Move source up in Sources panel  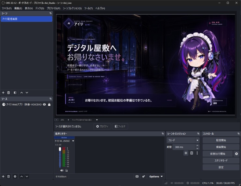[x=21, y=176]
